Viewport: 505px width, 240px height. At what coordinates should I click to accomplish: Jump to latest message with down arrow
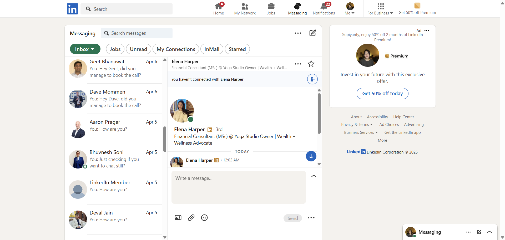[x=311, y=156]
